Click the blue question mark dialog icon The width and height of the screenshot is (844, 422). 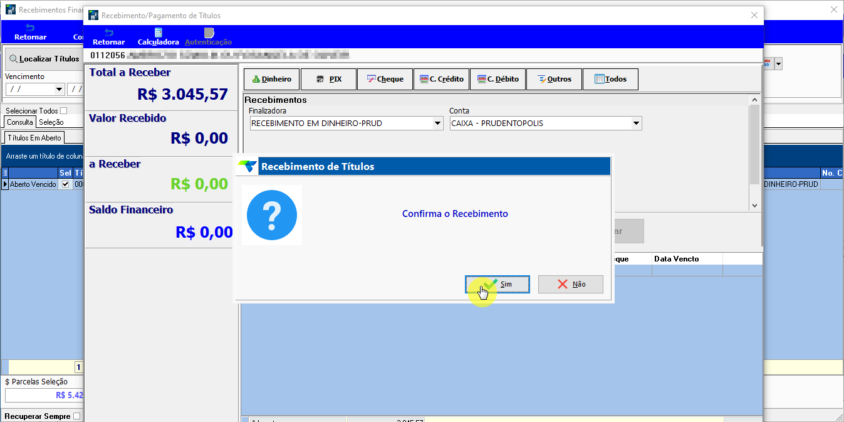click(x=271, y=214)
